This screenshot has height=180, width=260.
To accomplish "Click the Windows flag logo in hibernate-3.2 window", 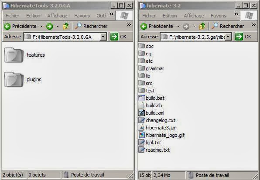I will coord(249,16).
